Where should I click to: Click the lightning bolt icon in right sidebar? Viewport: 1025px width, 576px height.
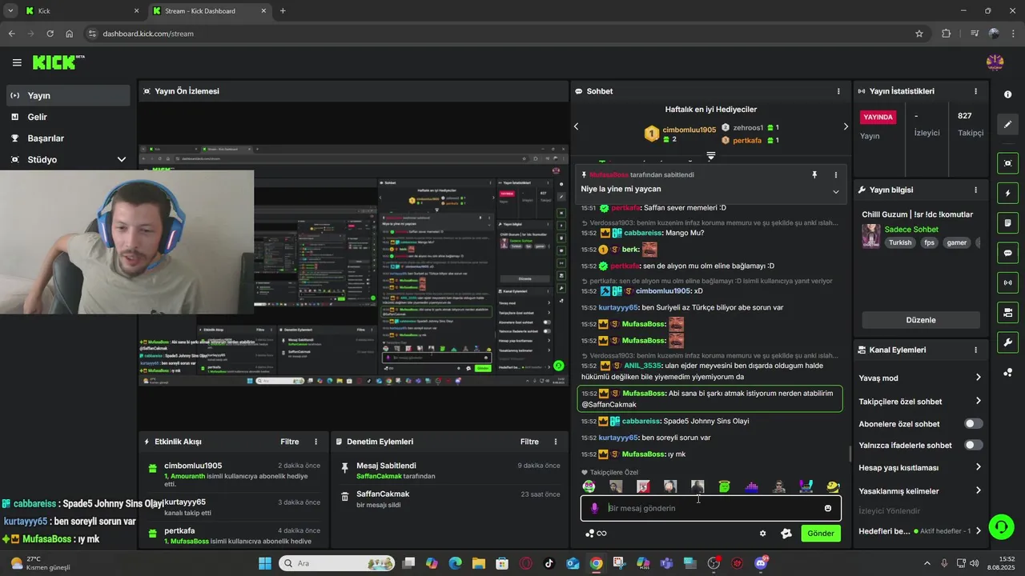coord(1007,194)
